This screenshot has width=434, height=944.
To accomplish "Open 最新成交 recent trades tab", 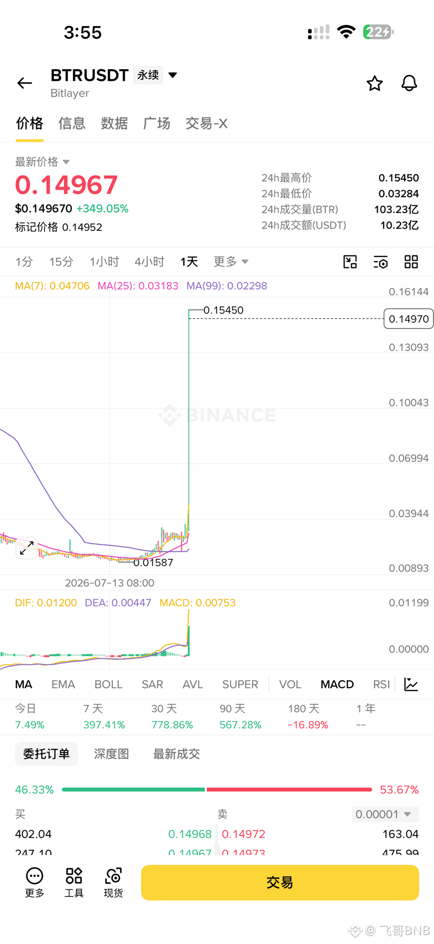I will pyautogui.click(x=177, y=754).
